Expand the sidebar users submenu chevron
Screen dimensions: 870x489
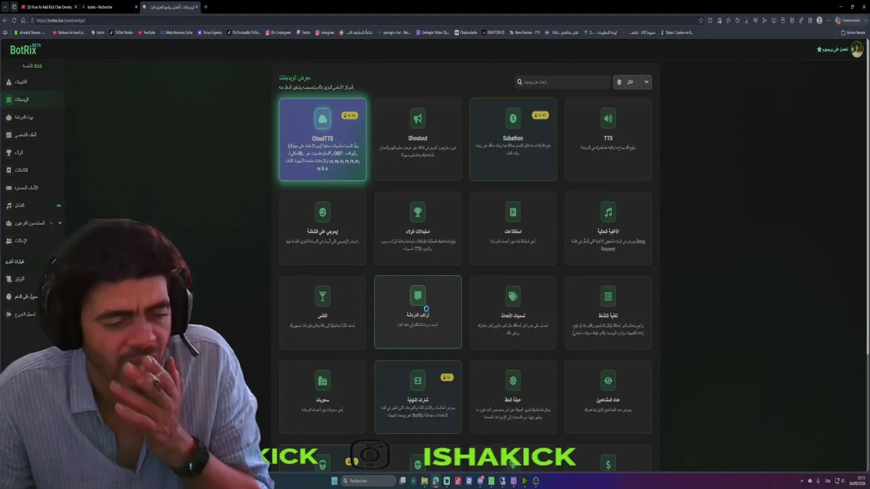coord(60,223)
